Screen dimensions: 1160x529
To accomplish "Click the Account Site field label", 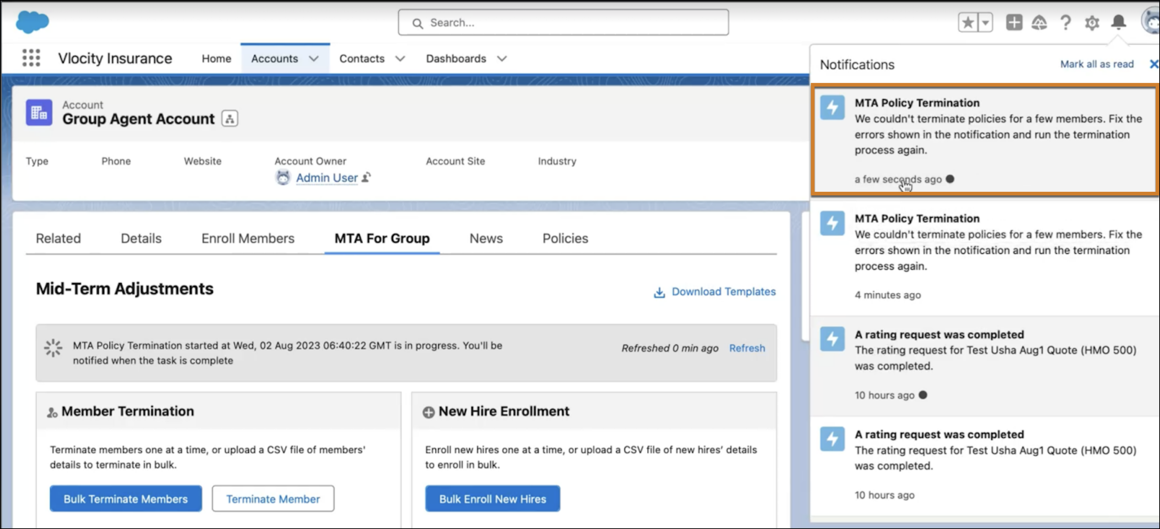I will pyautogui.click(x=456, y=161).
